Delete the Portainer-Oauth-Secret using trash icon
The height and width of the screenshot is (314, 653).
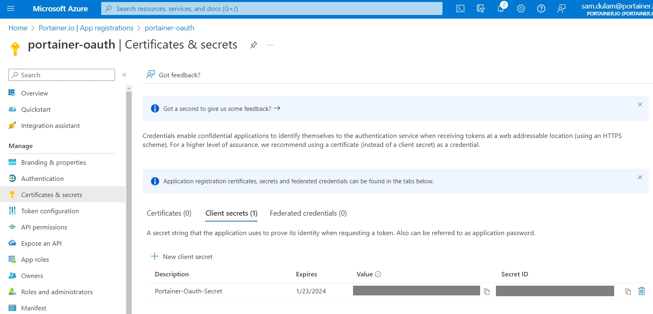tap(642, 291)
